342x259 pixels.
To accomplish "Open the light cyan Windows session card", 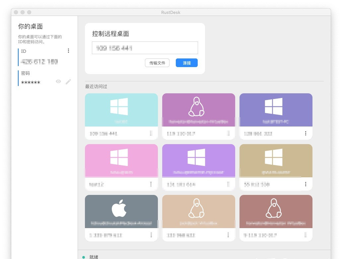I will point(121,117).
